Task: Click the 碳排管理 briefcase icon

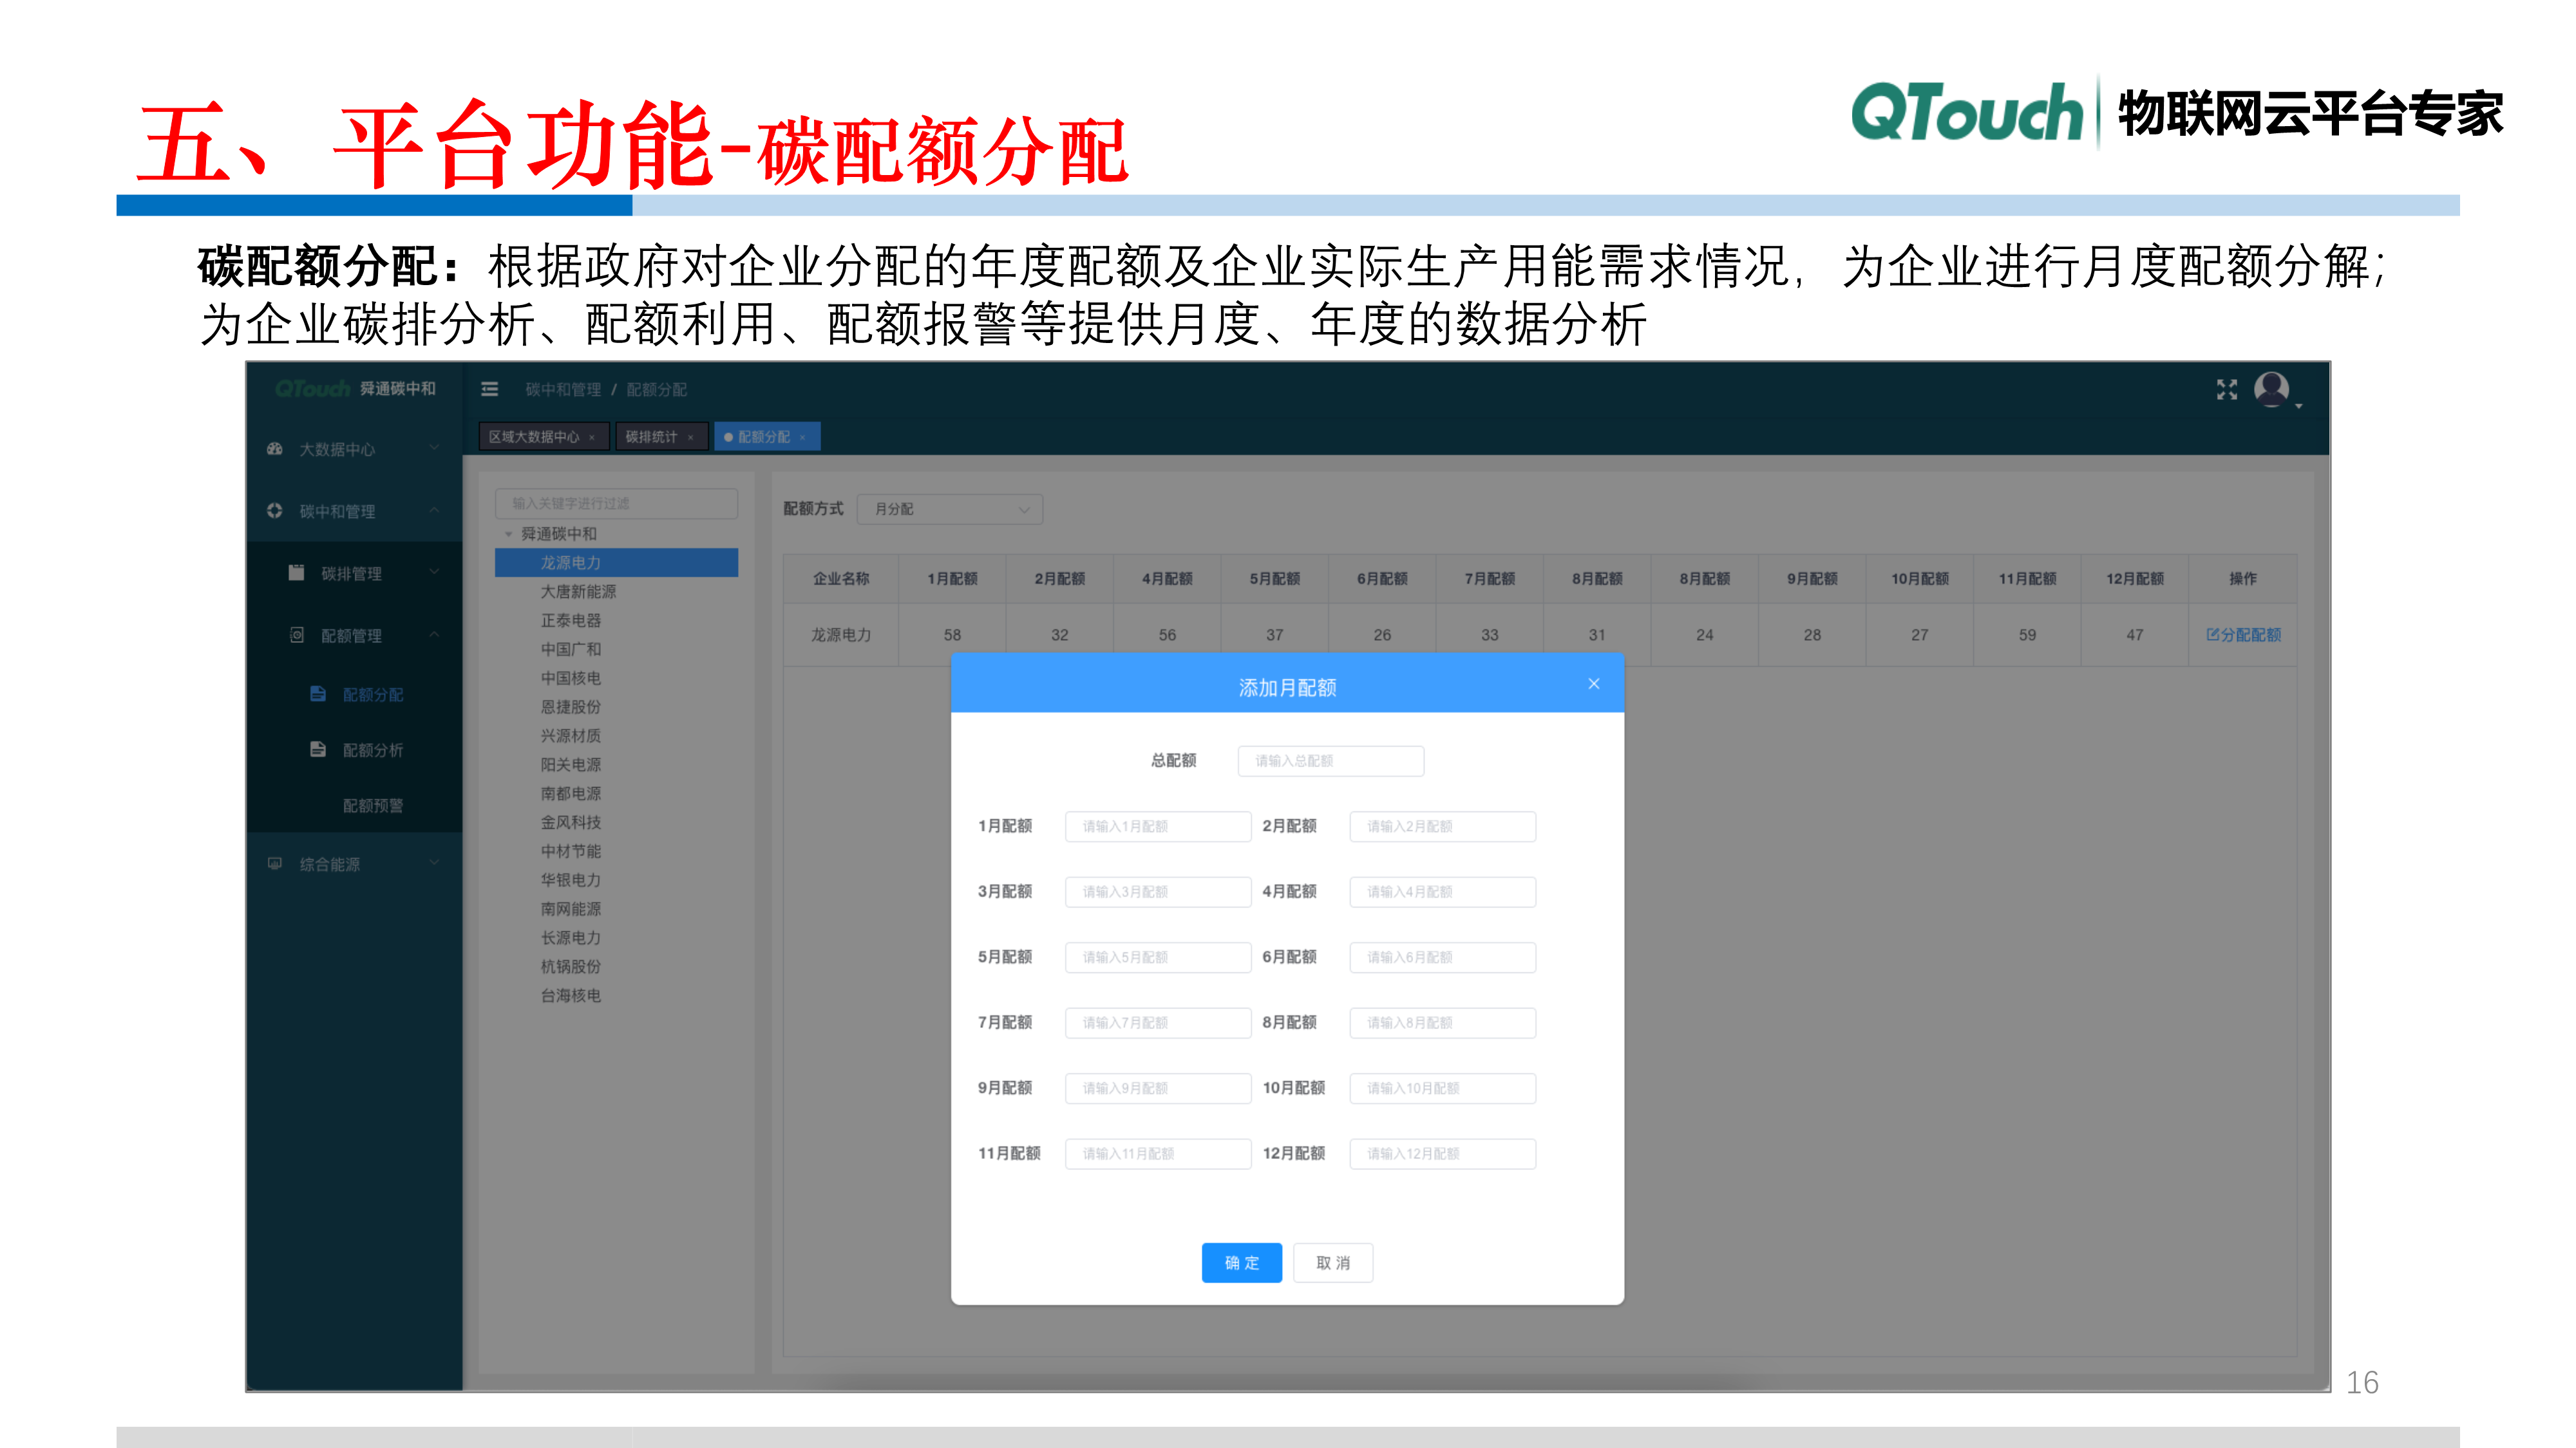Action: click(x=296, y=573)
